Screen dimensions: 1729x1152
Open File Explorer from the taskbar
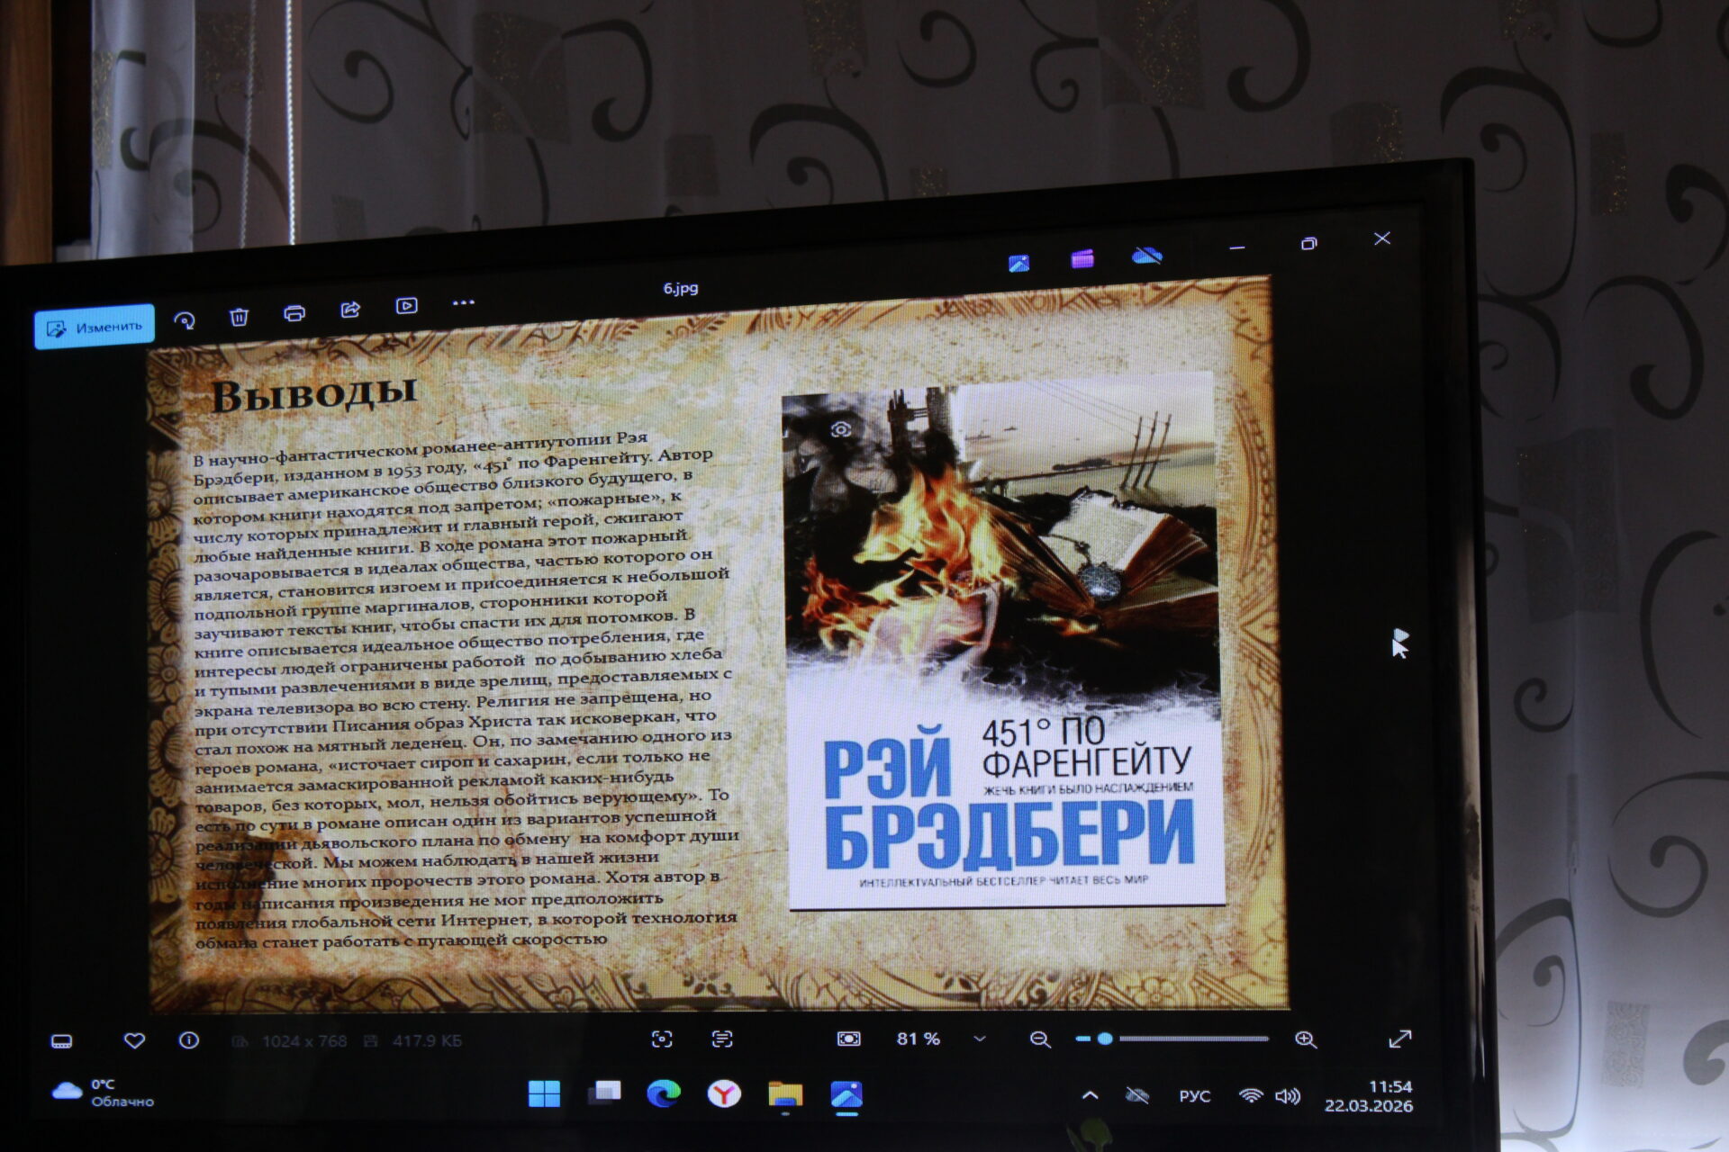point(785,1094)
